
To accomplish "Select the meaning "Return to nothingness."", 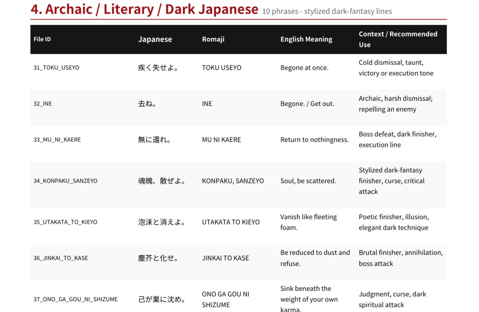I will pyautogui.click(x=314, y=140).
